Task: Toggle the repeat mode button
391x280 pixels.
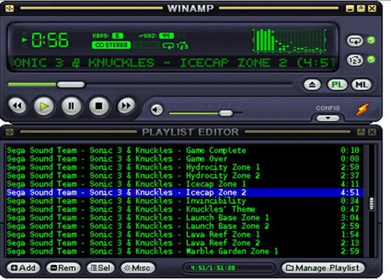Action: pos(355,41)
